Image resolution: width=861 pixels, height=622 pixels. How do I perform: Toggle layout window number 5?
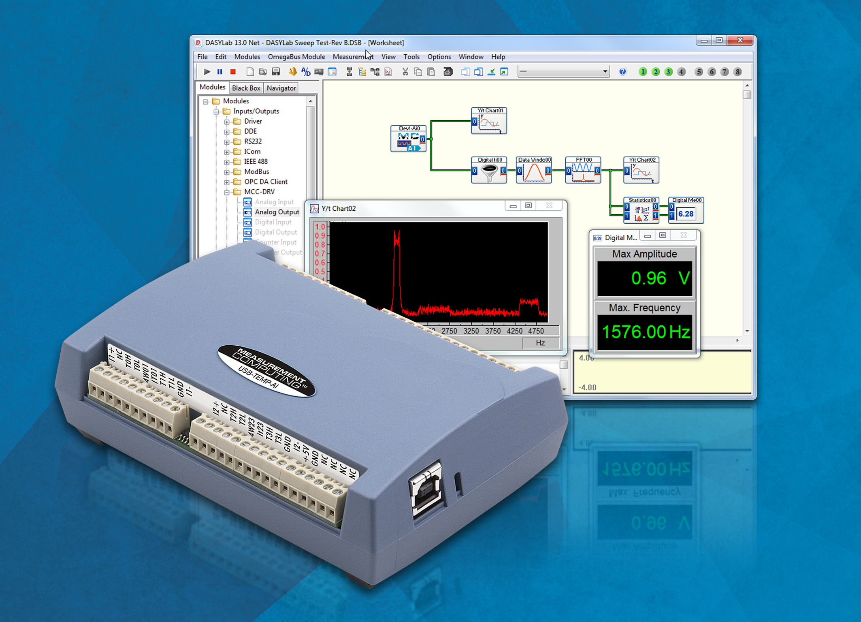click(x=699, y=72)
